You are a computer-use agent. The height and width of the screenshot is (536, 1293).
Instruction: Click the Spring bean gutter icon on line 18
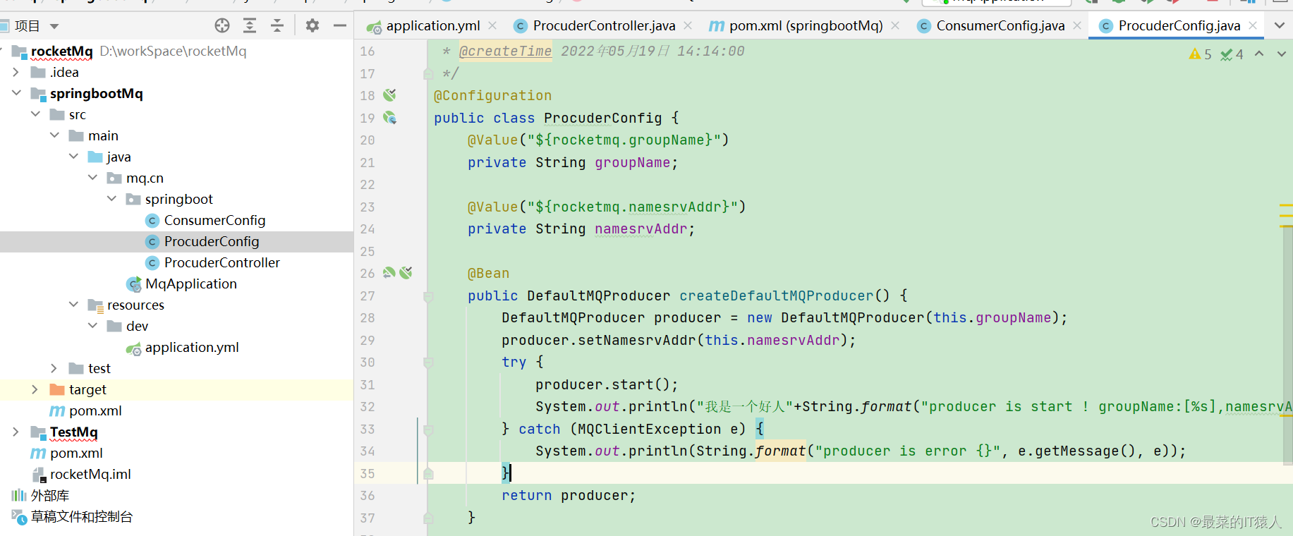click(389, 95)
